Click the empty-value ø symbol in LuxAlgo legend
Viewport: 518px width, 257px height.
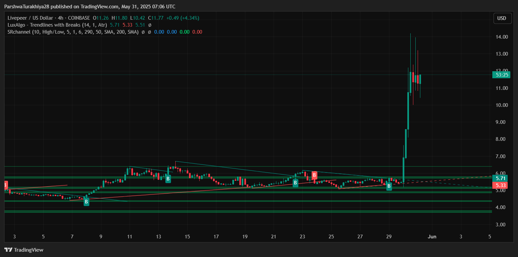coord(150,25)
